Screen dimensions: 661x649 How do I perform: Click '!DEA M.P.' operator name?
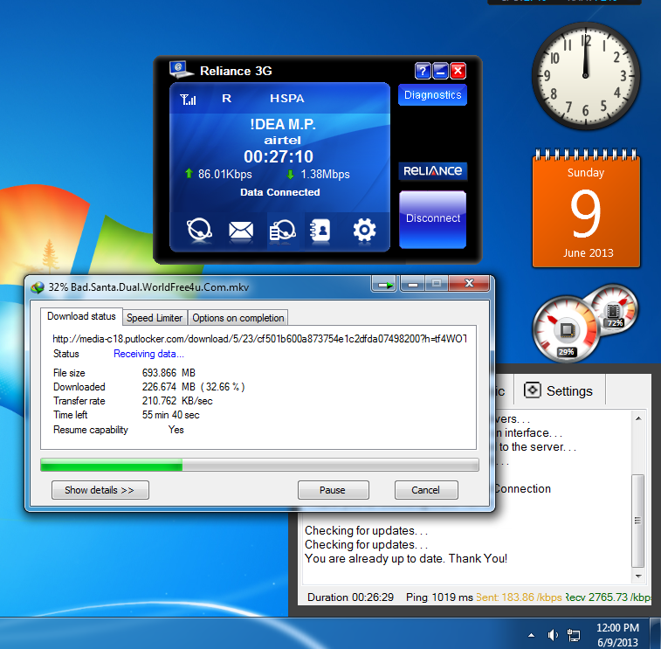tap(283, 124)
